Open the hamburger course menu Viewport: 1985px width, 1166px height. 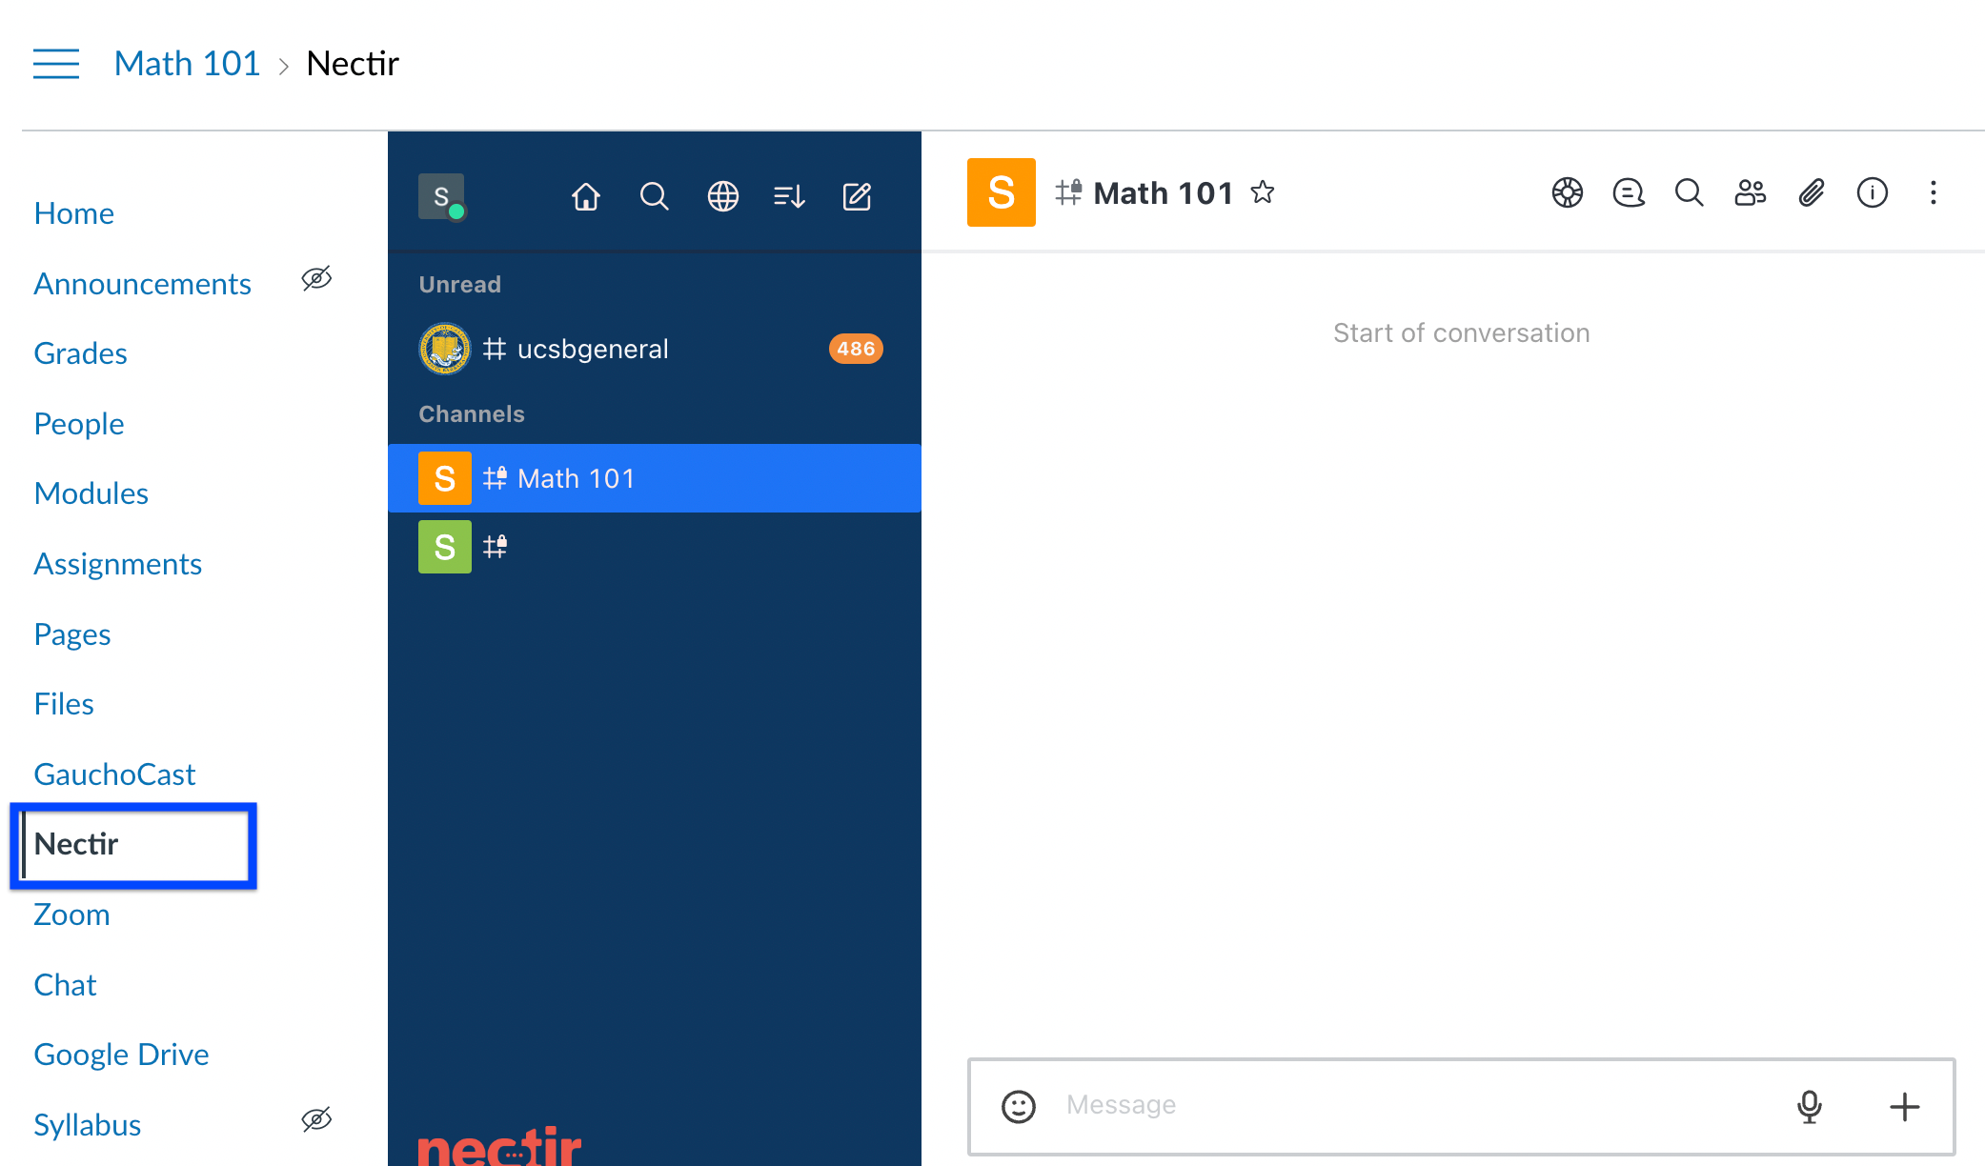pyautogui.click(x=56, y=64)
